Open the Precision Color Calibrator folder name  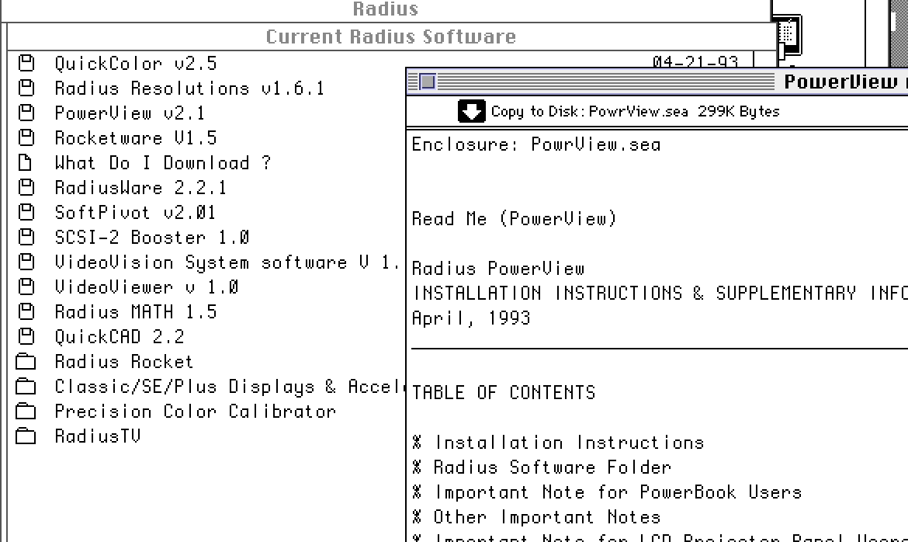click(x=195, y=412)
